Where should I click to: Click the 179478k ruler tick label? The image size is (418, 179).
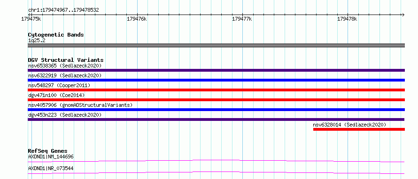point(347,19)
